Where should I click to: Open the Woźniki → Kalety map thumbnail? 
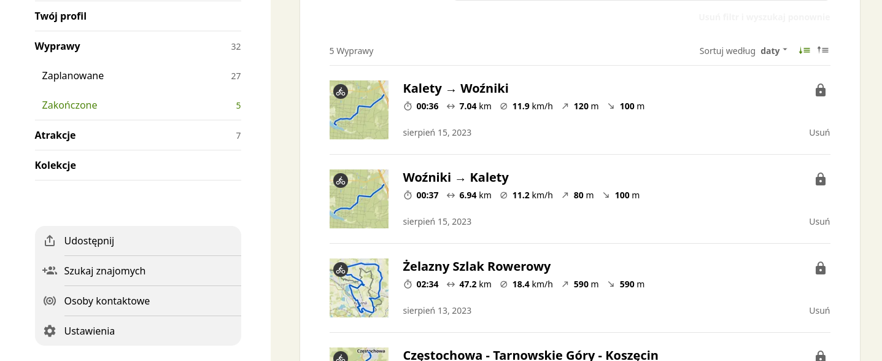point(359,199)
